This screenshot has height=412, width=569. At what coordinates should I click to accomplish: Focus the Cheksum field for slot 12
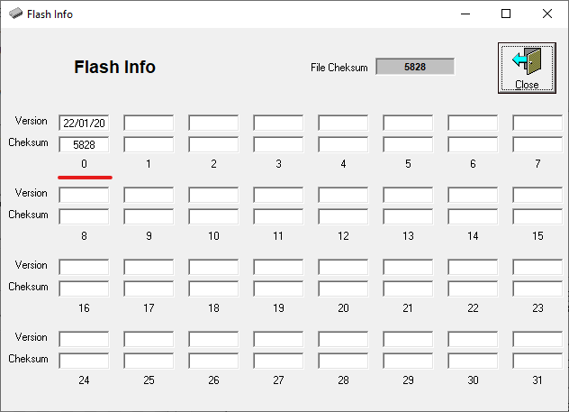tap(343, 216)
